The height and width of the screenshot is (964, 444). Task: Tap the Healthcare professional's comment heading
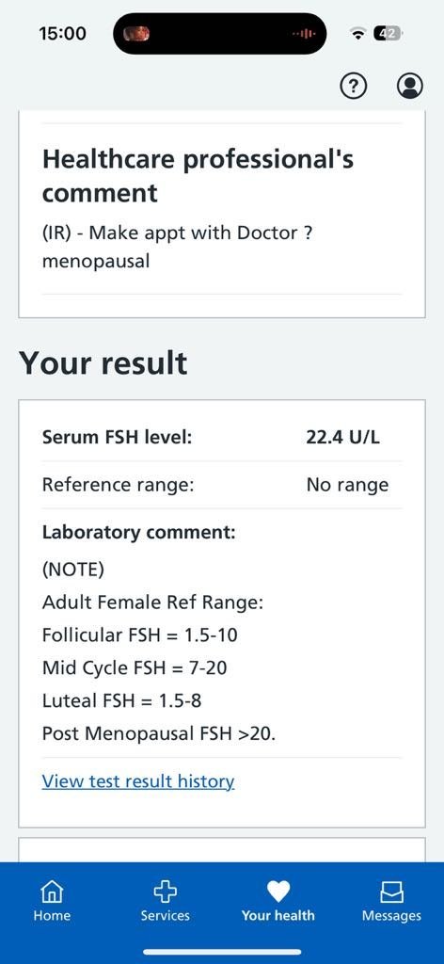point(198,176)
